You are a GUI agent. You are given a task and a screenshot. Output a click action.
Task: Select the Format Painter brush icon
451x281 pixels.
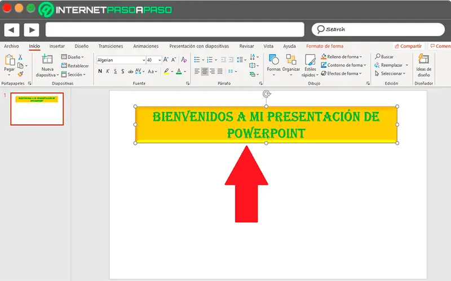pos(20,74)
